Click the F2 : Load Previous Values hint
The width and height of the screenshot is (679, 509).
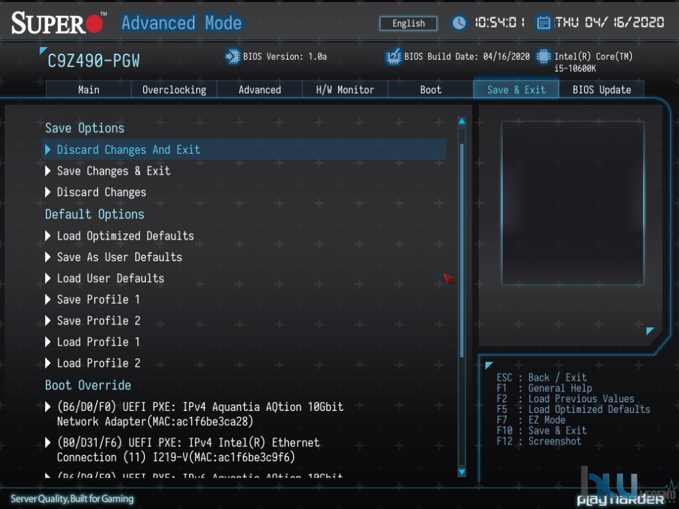point(565,399)
